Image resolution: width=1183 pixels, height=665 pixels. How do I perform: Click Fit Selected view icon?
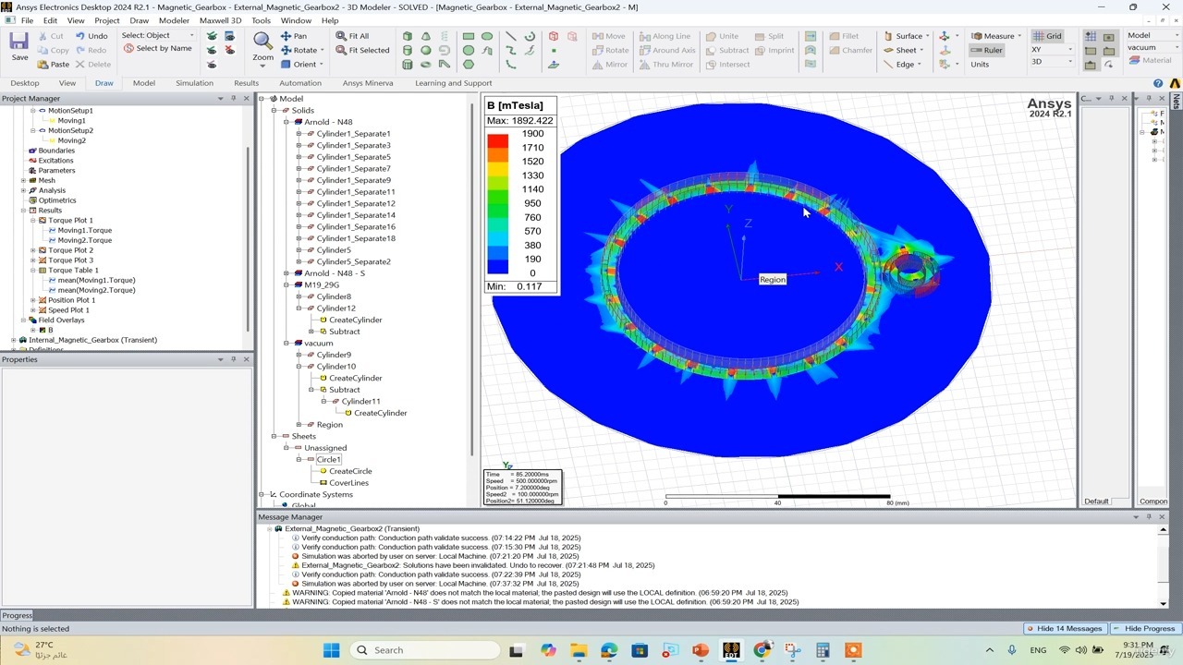[361, 50]
